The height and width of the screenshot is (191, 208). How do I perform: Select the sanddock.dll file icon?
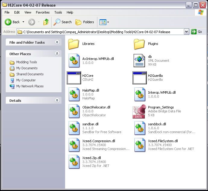coord(140,128)
